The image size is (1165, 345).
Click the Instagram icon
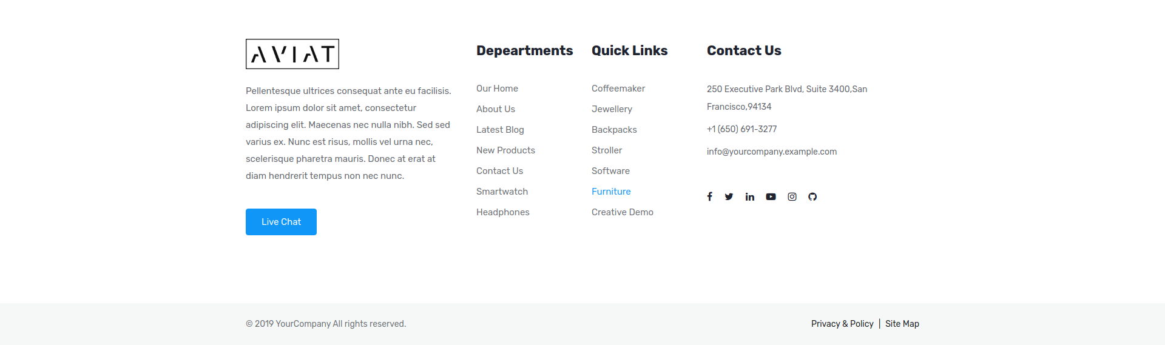click(x=792, y=196)
